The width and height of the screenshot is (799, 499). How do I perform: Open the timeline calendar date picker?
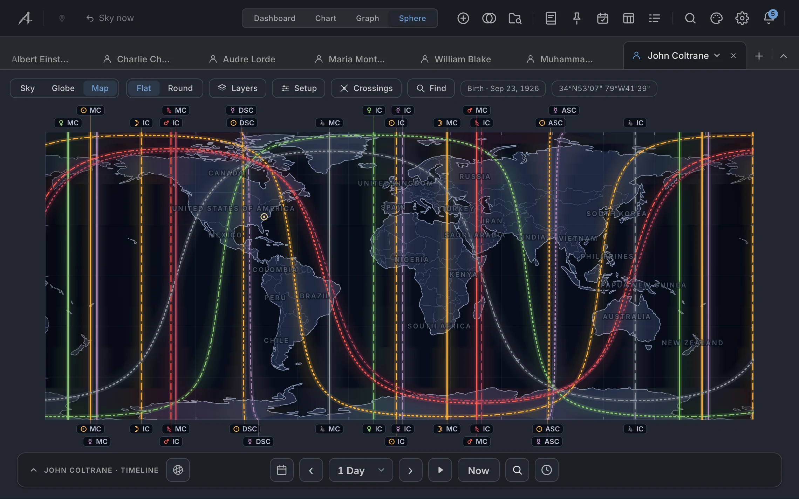tap(282, 470)
